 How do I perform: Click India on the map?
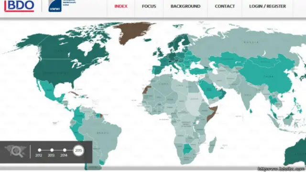(x=248, y=95)
